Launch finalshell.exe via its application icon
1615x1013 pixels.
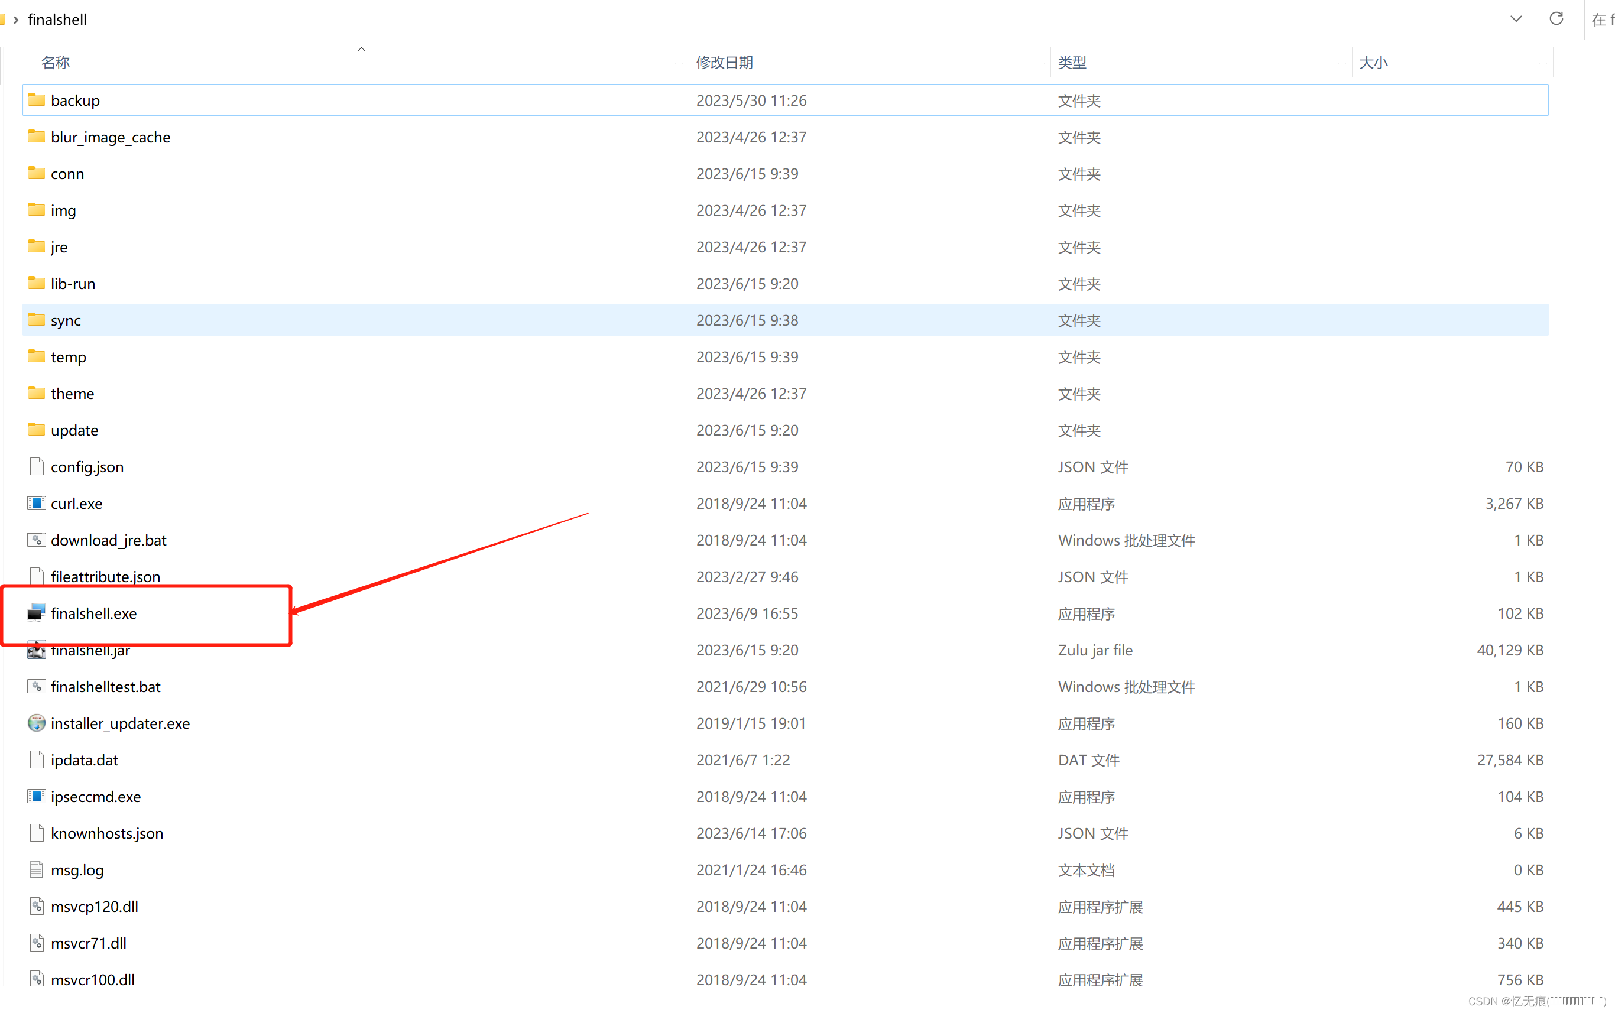[36, 613]
